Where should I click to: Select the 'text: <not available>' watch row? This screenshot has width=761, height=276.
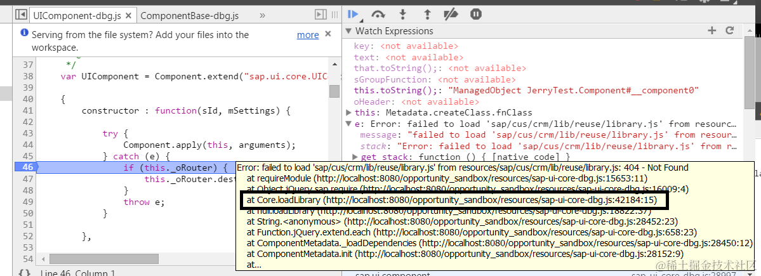[409, 57]
